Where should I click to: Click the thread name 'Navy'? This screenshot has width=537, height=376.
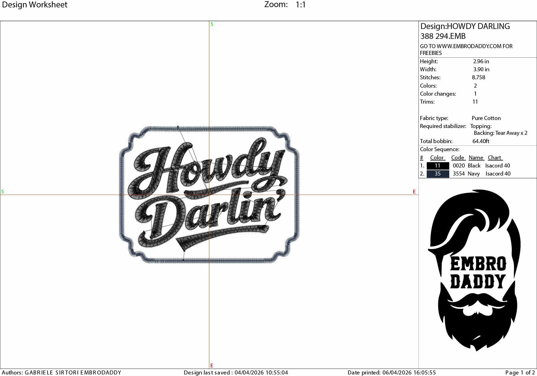tap(474, 174)
